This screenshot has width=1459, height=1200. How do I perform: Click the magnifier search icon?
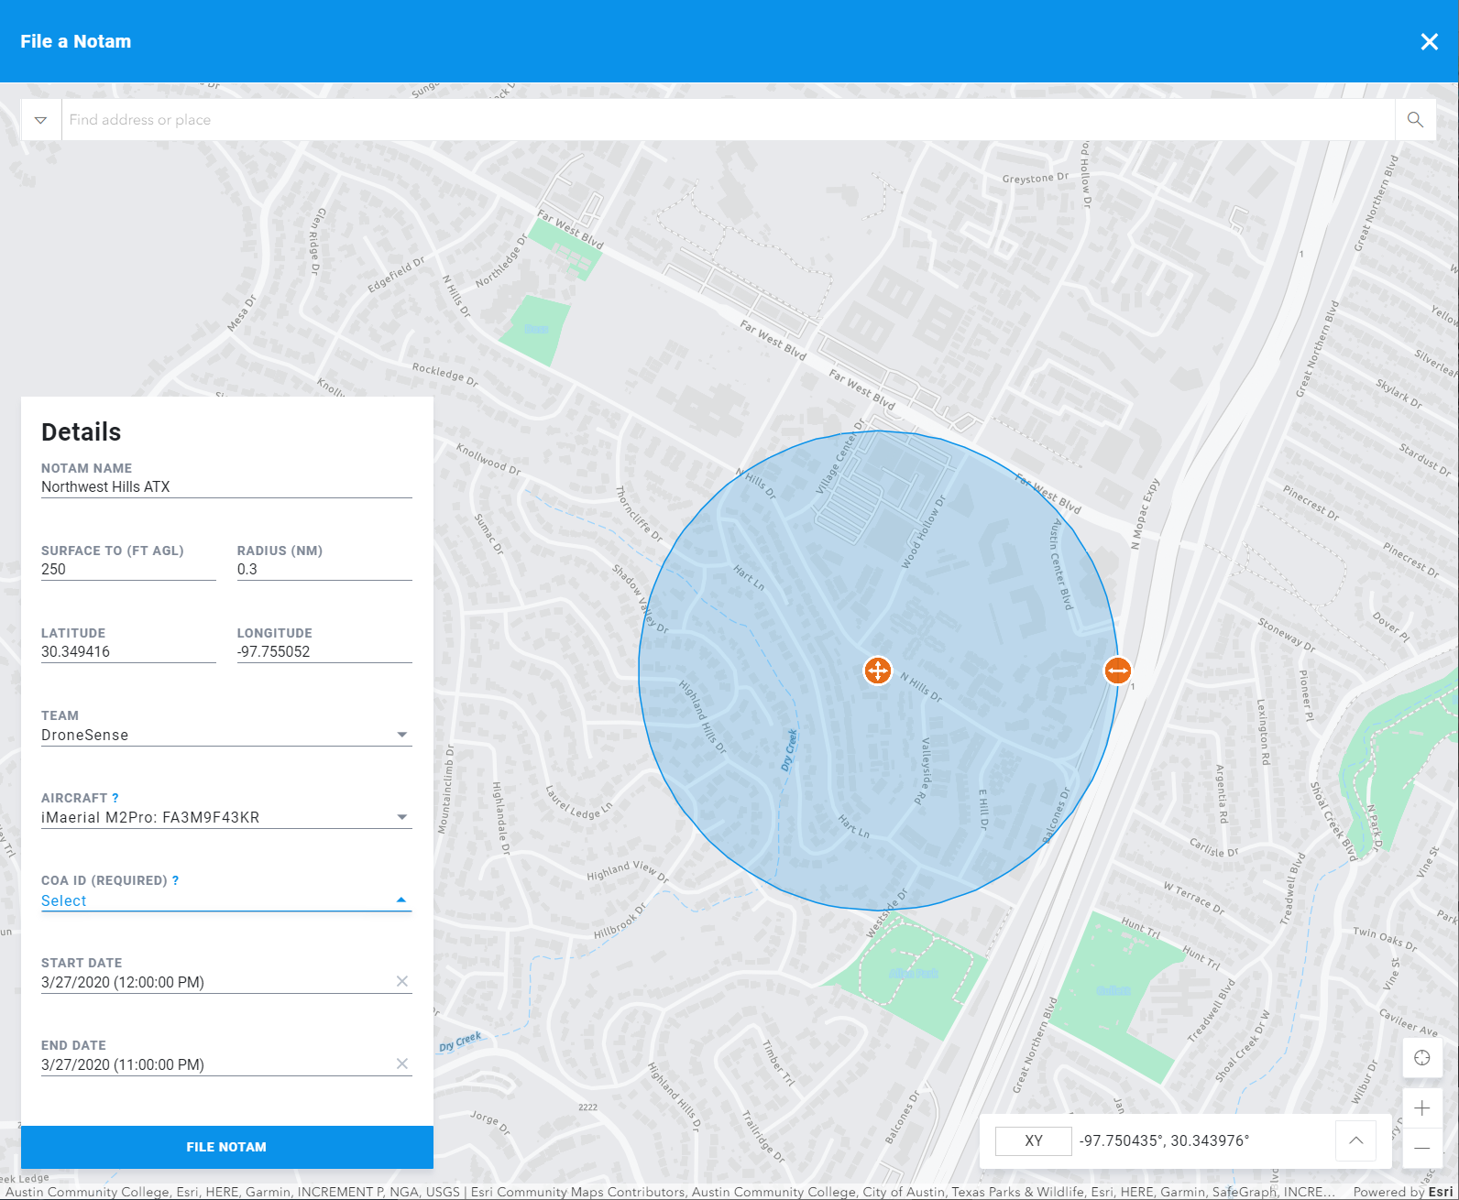(x=1415, y=120)
